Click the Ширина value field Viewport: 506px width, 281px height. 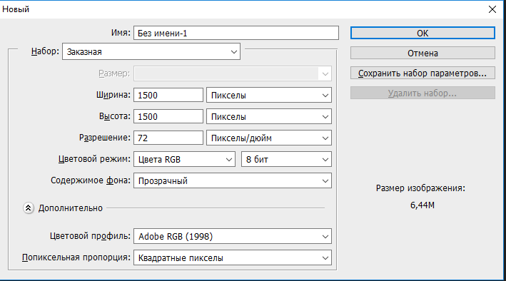click(168, 95)
